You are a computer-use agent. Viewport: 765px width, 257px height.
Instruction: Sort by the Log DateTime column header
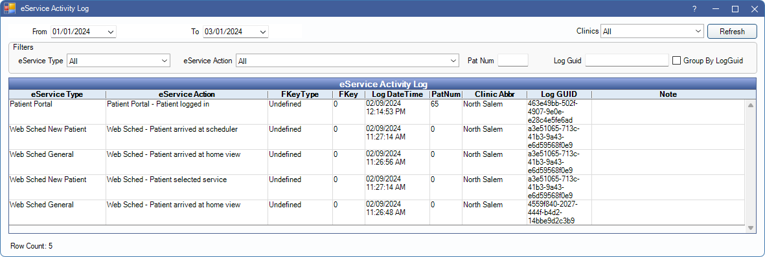tap(397, 94)
